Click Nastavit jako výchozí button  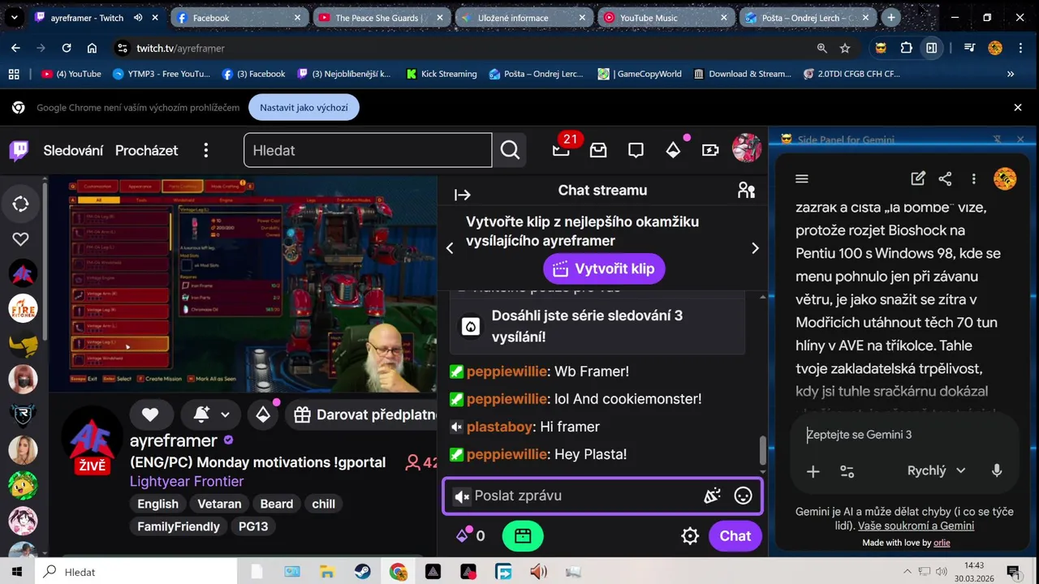pyautogui.click(x=304, y=107)
